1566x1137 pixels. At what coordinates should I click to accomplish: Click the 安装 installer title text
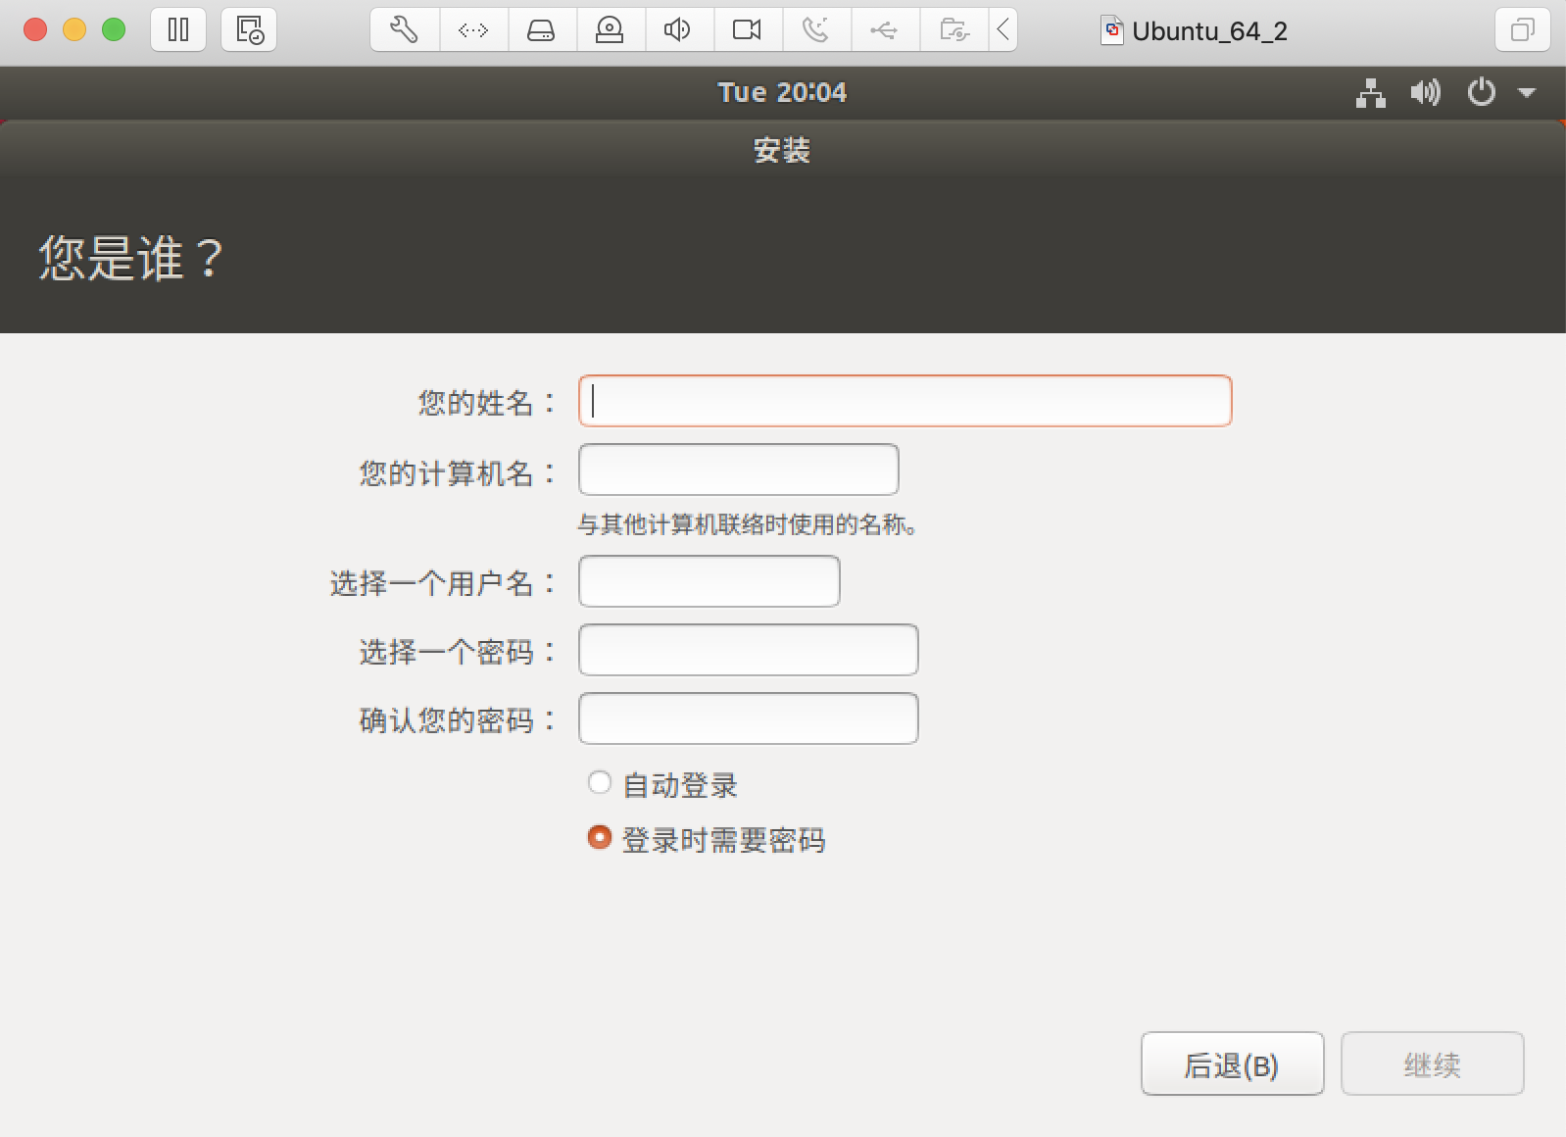tap(782, 150)
